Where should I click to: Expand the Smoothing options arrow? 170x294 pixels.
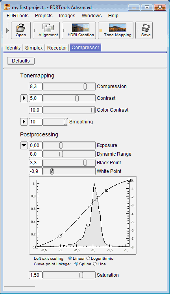(24, 122)
